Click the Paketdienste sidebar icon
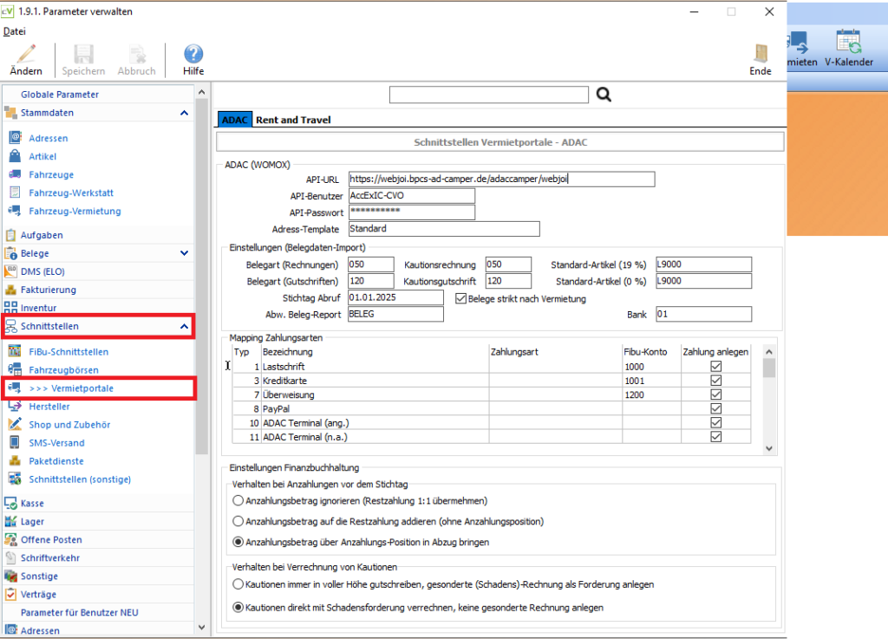Viewport: 888px width, 639px height. pyautogui.click(x=15, y=460)
